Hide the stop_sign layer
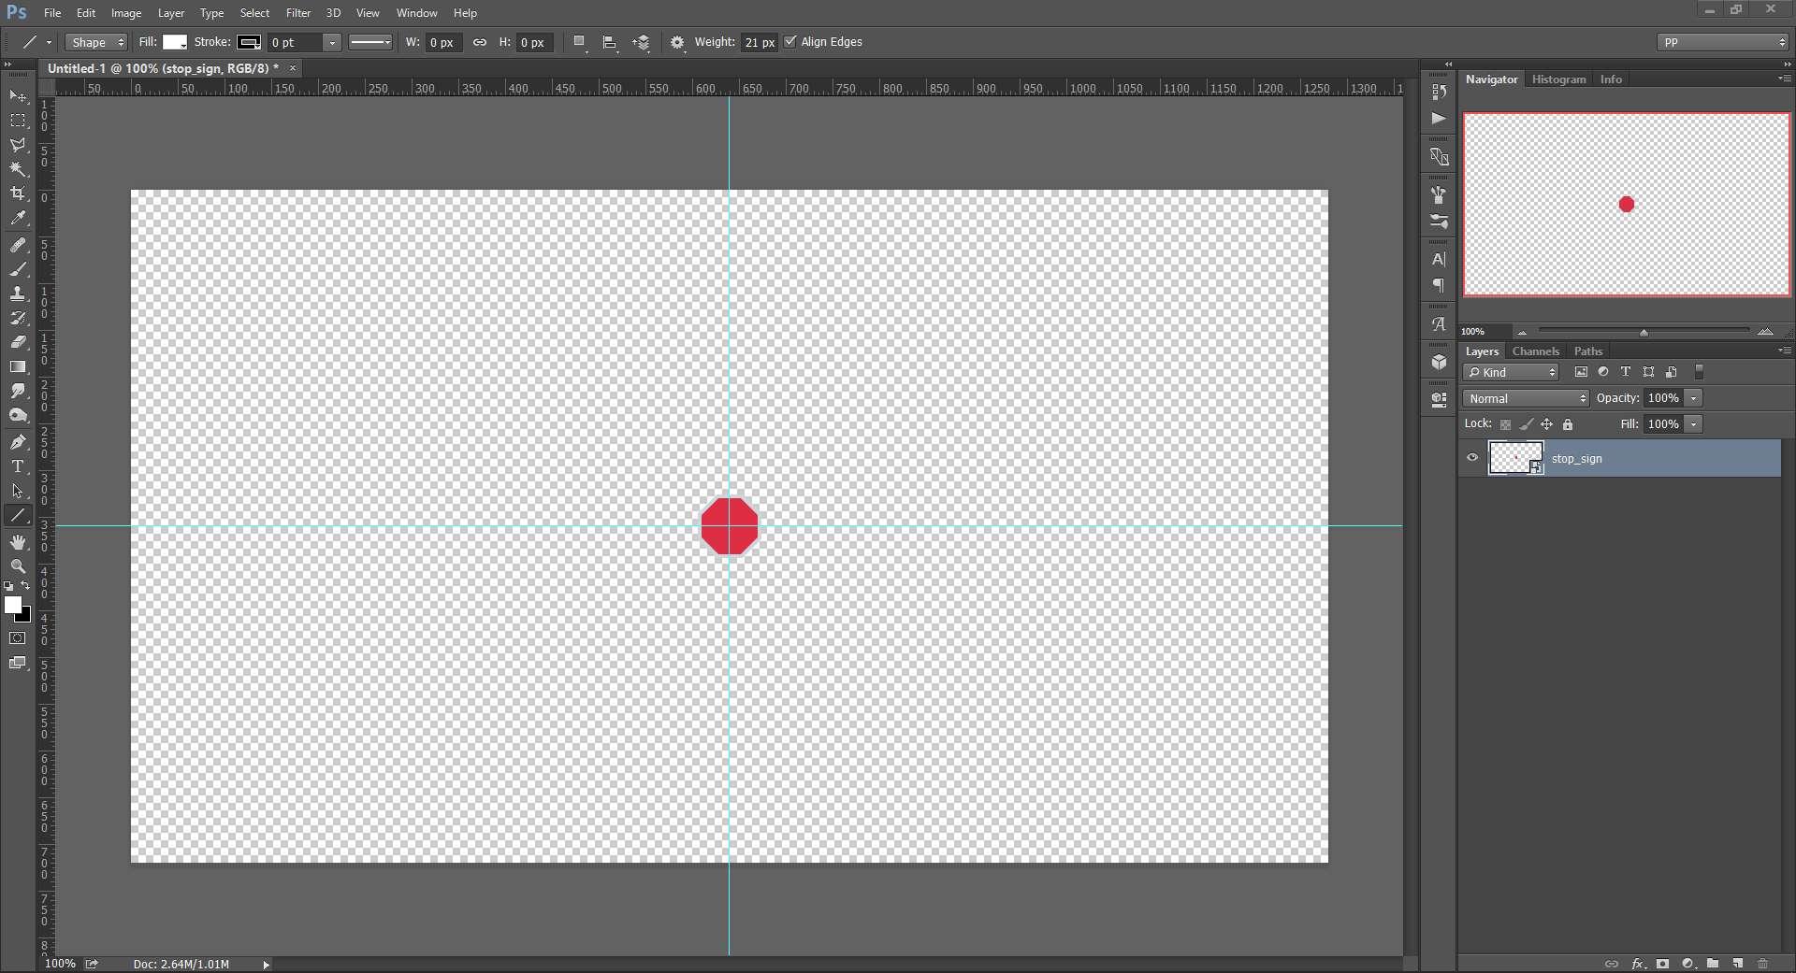 pos(1472,458)
